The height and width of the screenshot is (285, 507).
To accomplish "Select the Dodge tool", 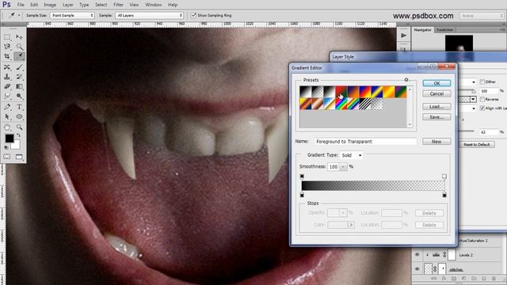I will click(19, 96).
